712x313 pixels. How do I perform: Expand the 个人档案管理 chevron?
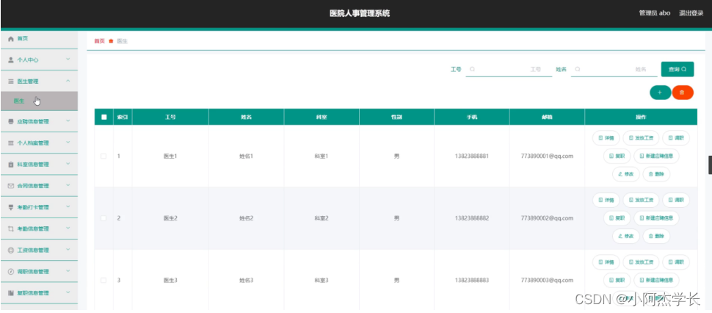click(x=68, y=143)
